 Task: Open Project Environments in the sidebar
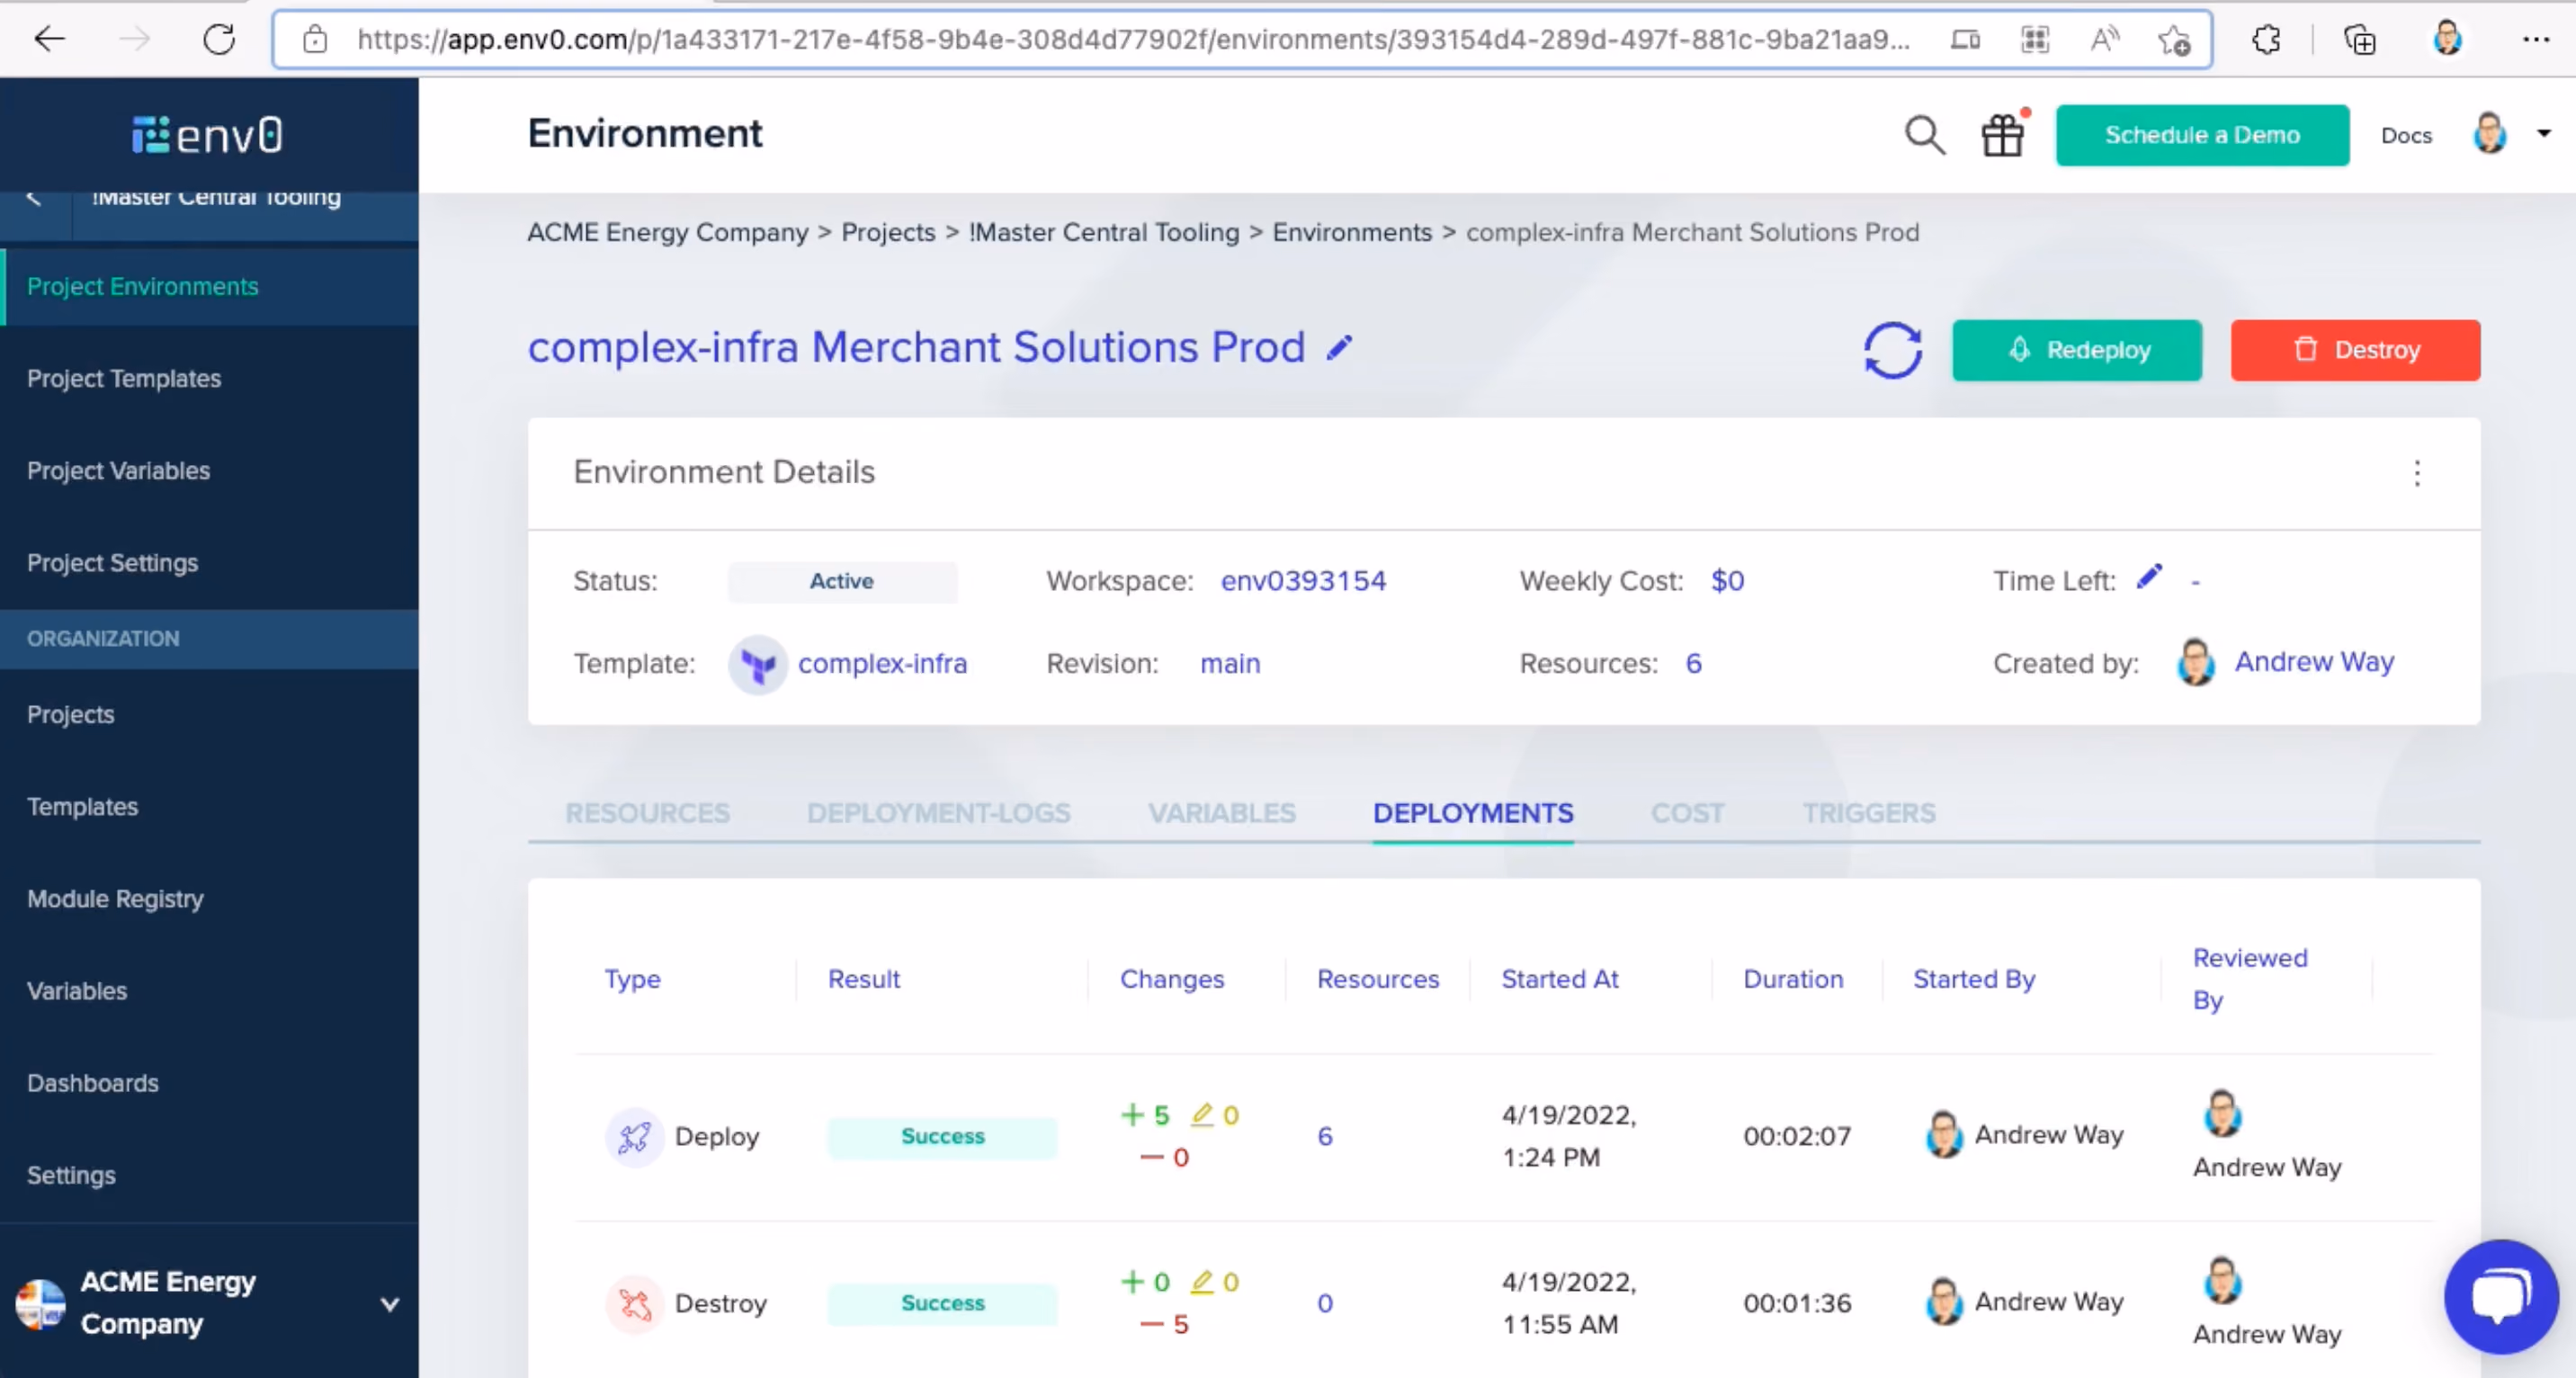210,287
